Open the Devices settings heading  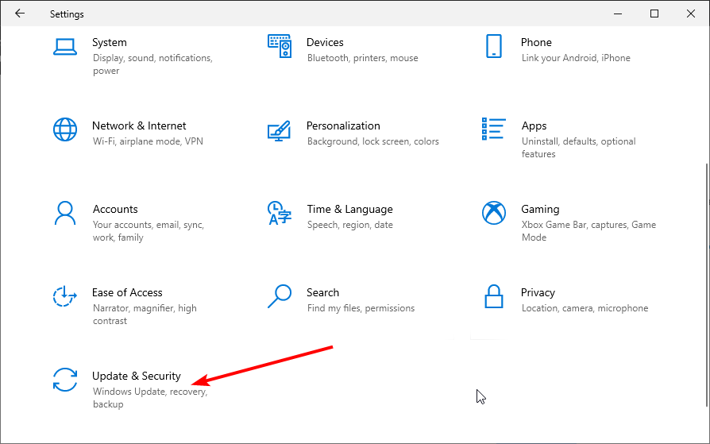(x=325, y=43)
